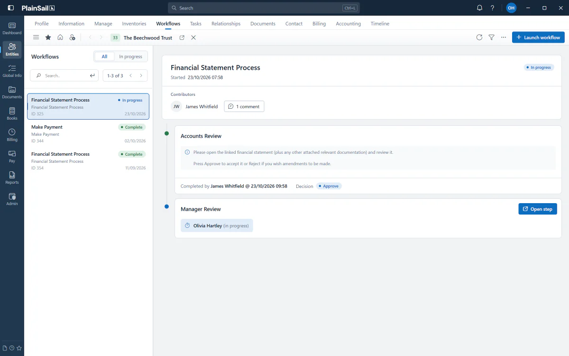The width and height of the screenshot is (569, 356).
Task: Open the help question mark icon
Action: (x=493, y=8)
